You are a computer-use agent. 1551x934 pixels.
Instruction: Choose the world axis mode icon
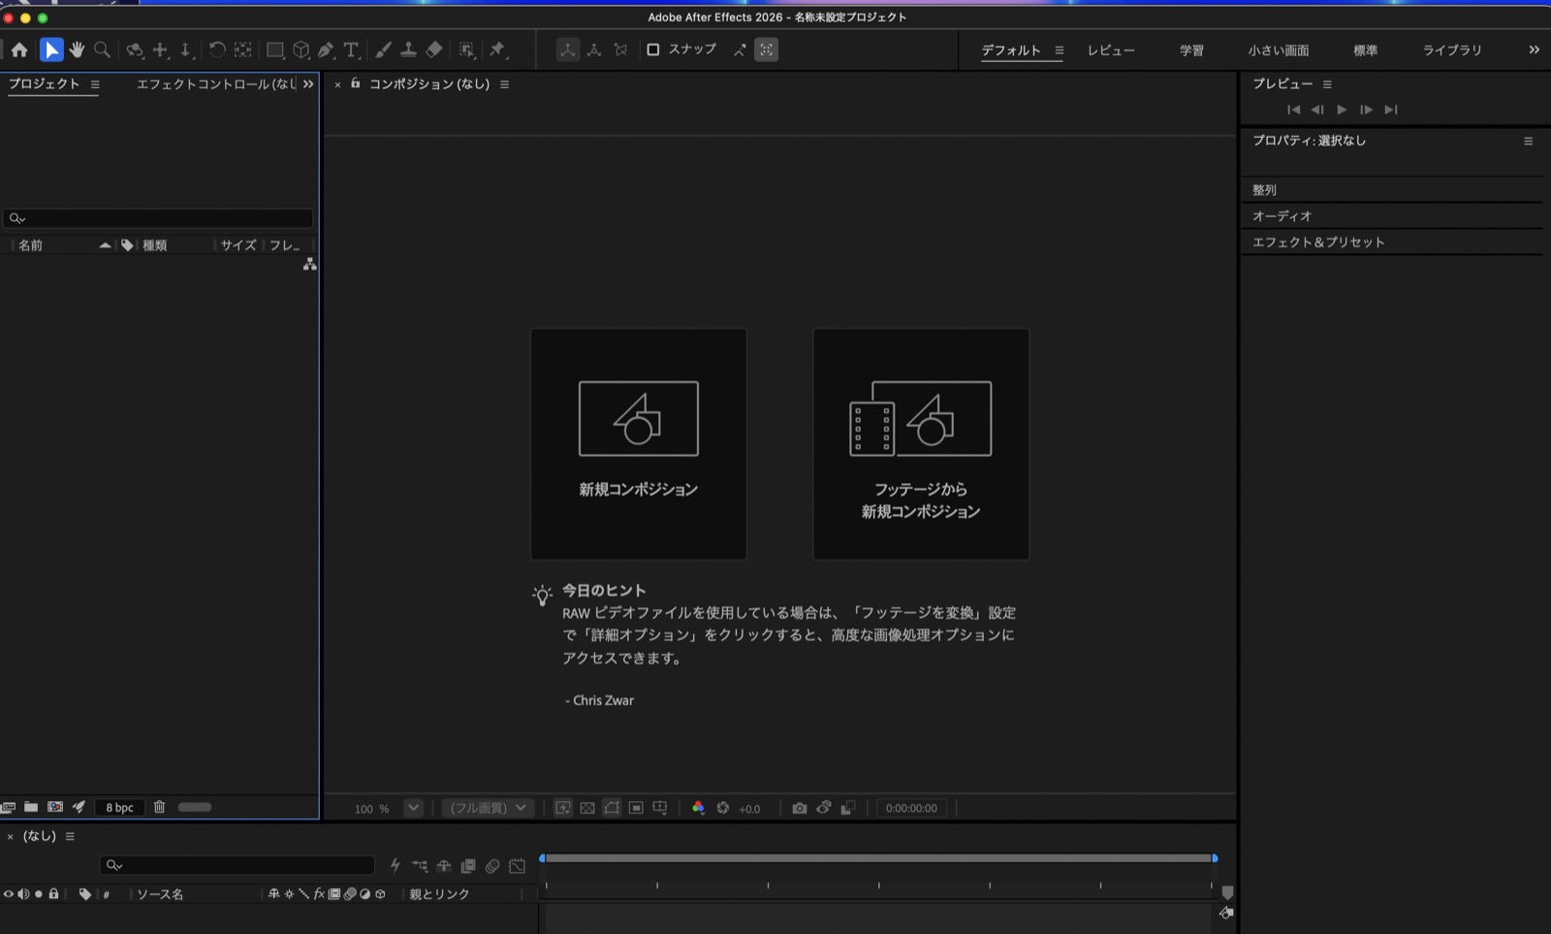tap(594, 49)
